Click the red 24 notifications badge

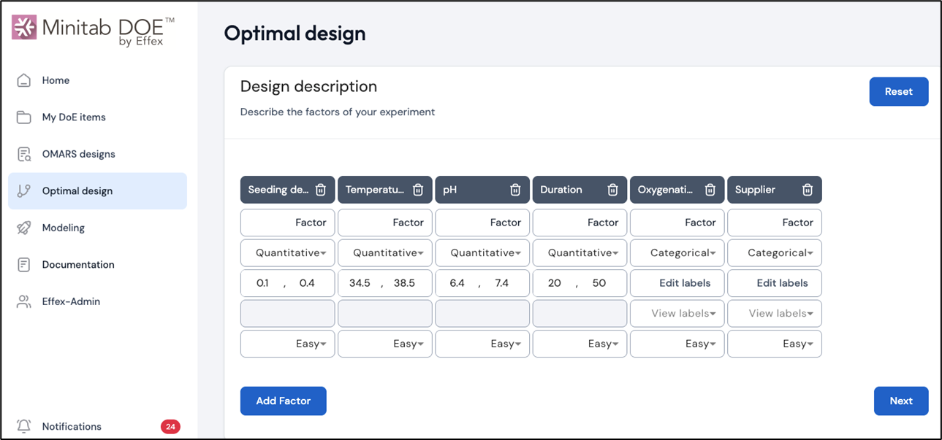170,427
